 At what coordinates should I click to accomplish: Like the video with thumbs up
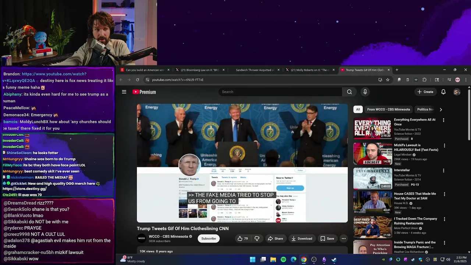(x=243, y=239)
